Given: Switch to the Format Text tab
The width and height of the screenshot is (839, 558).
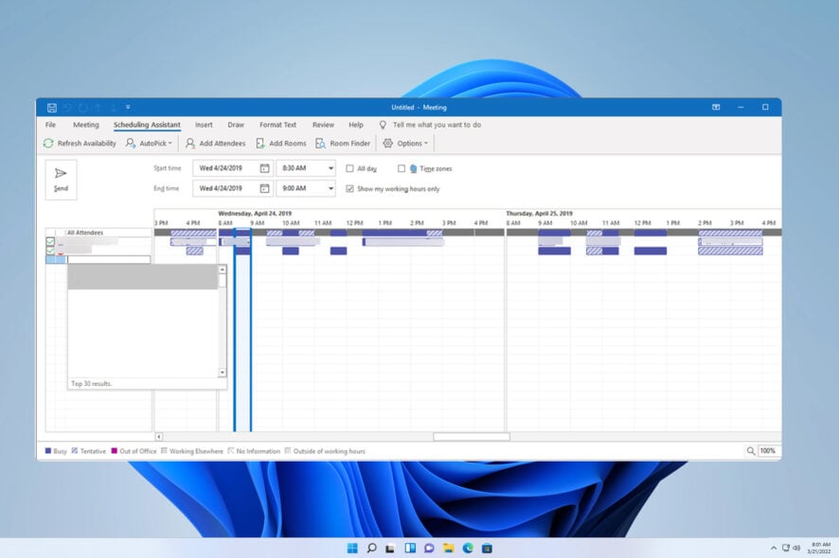Looking at the screenshot, I should 277,124.
